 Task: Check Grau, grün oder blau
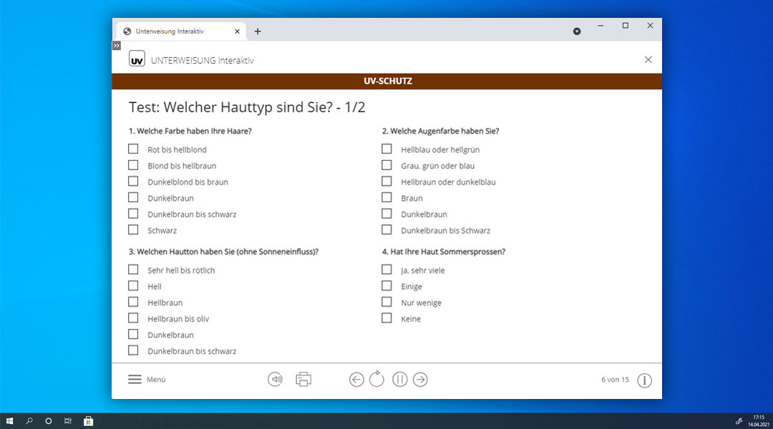[x=386, y=165]
